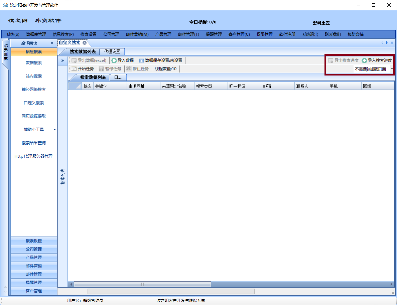
Task: Open the 不需要js加载页面 dropdown
Action: [391, 69]
